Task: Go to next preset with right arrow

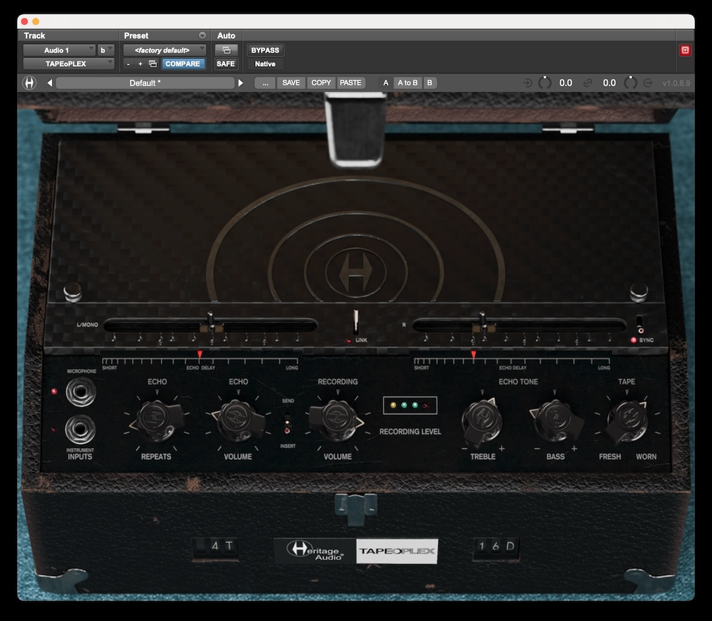Action: pyautogui.click(x=241, y=82)
